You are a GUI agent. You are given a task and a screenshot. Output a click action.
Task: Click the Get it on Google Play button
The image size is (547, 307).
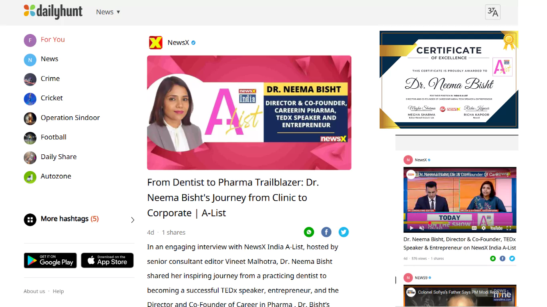tap(50, 260)
